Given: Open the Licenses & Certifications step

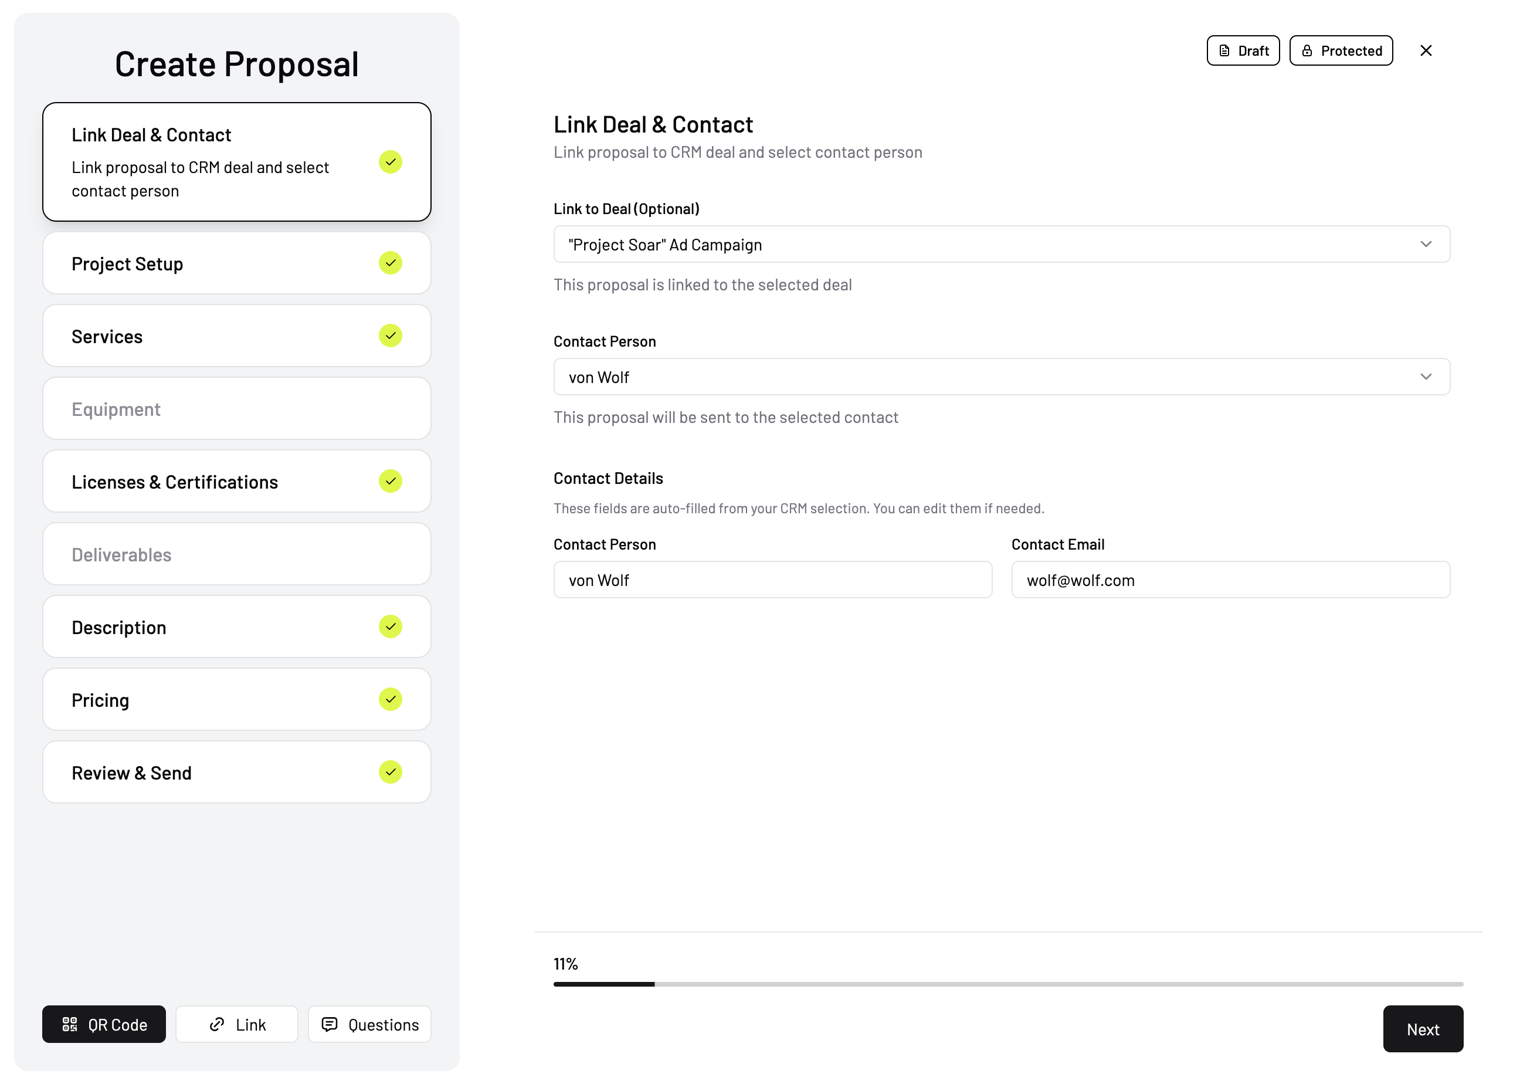Looking at the screenshot, I should click(x=236, y=481).
